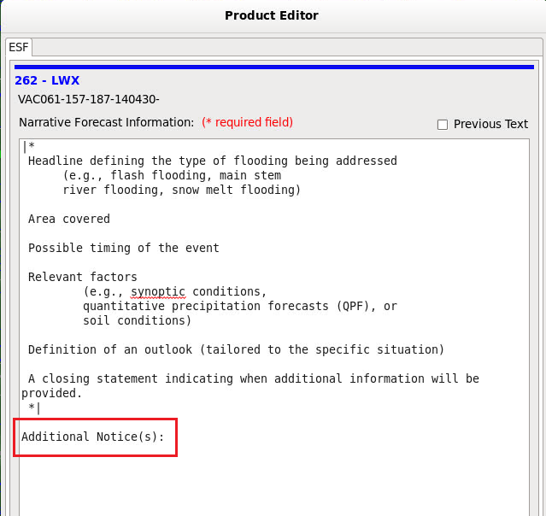The height and width of the screenshot is (516, 546).
Task: Click the Previous Text label
Action: click(x=490, y=124)
